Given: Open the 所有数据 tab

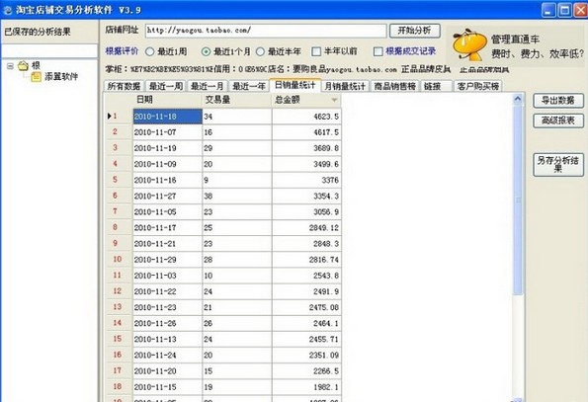Looking at the screenshot, I should [x=124, y=86].
